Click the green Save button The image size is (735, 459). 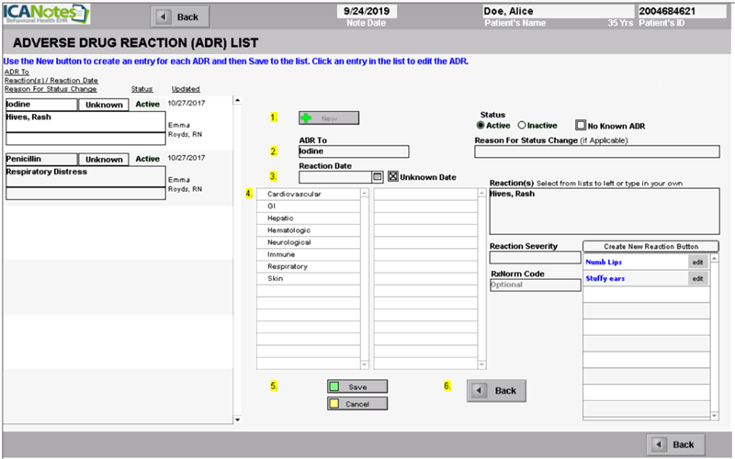pyautogui.click(x=357, y=386)
